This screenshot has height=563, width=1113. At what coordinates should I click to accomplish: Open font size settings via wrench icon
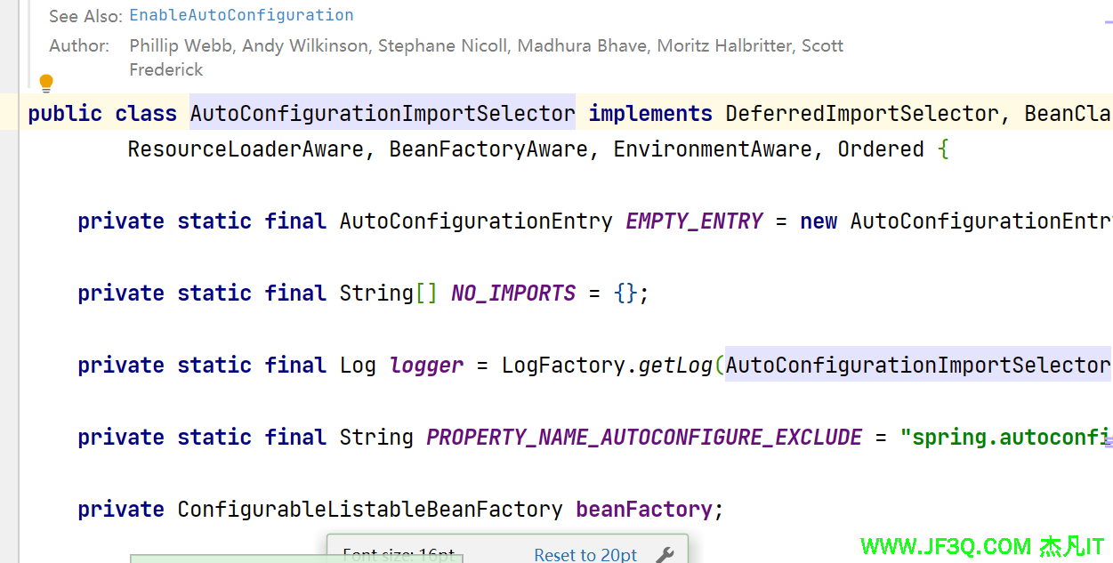click(x=665, y=555)
